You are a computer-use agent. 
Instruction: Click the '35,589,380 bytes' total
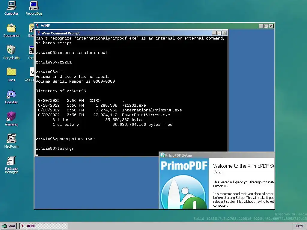point(124,120)
